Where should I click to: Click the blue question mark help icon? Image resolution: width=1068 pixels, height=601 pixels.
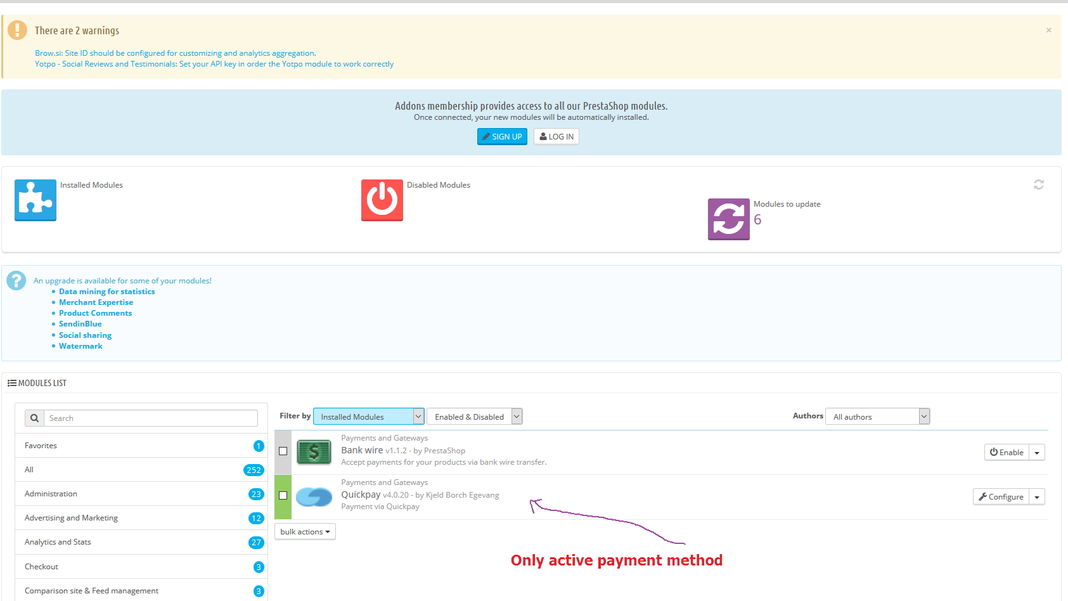pos(16,280)
